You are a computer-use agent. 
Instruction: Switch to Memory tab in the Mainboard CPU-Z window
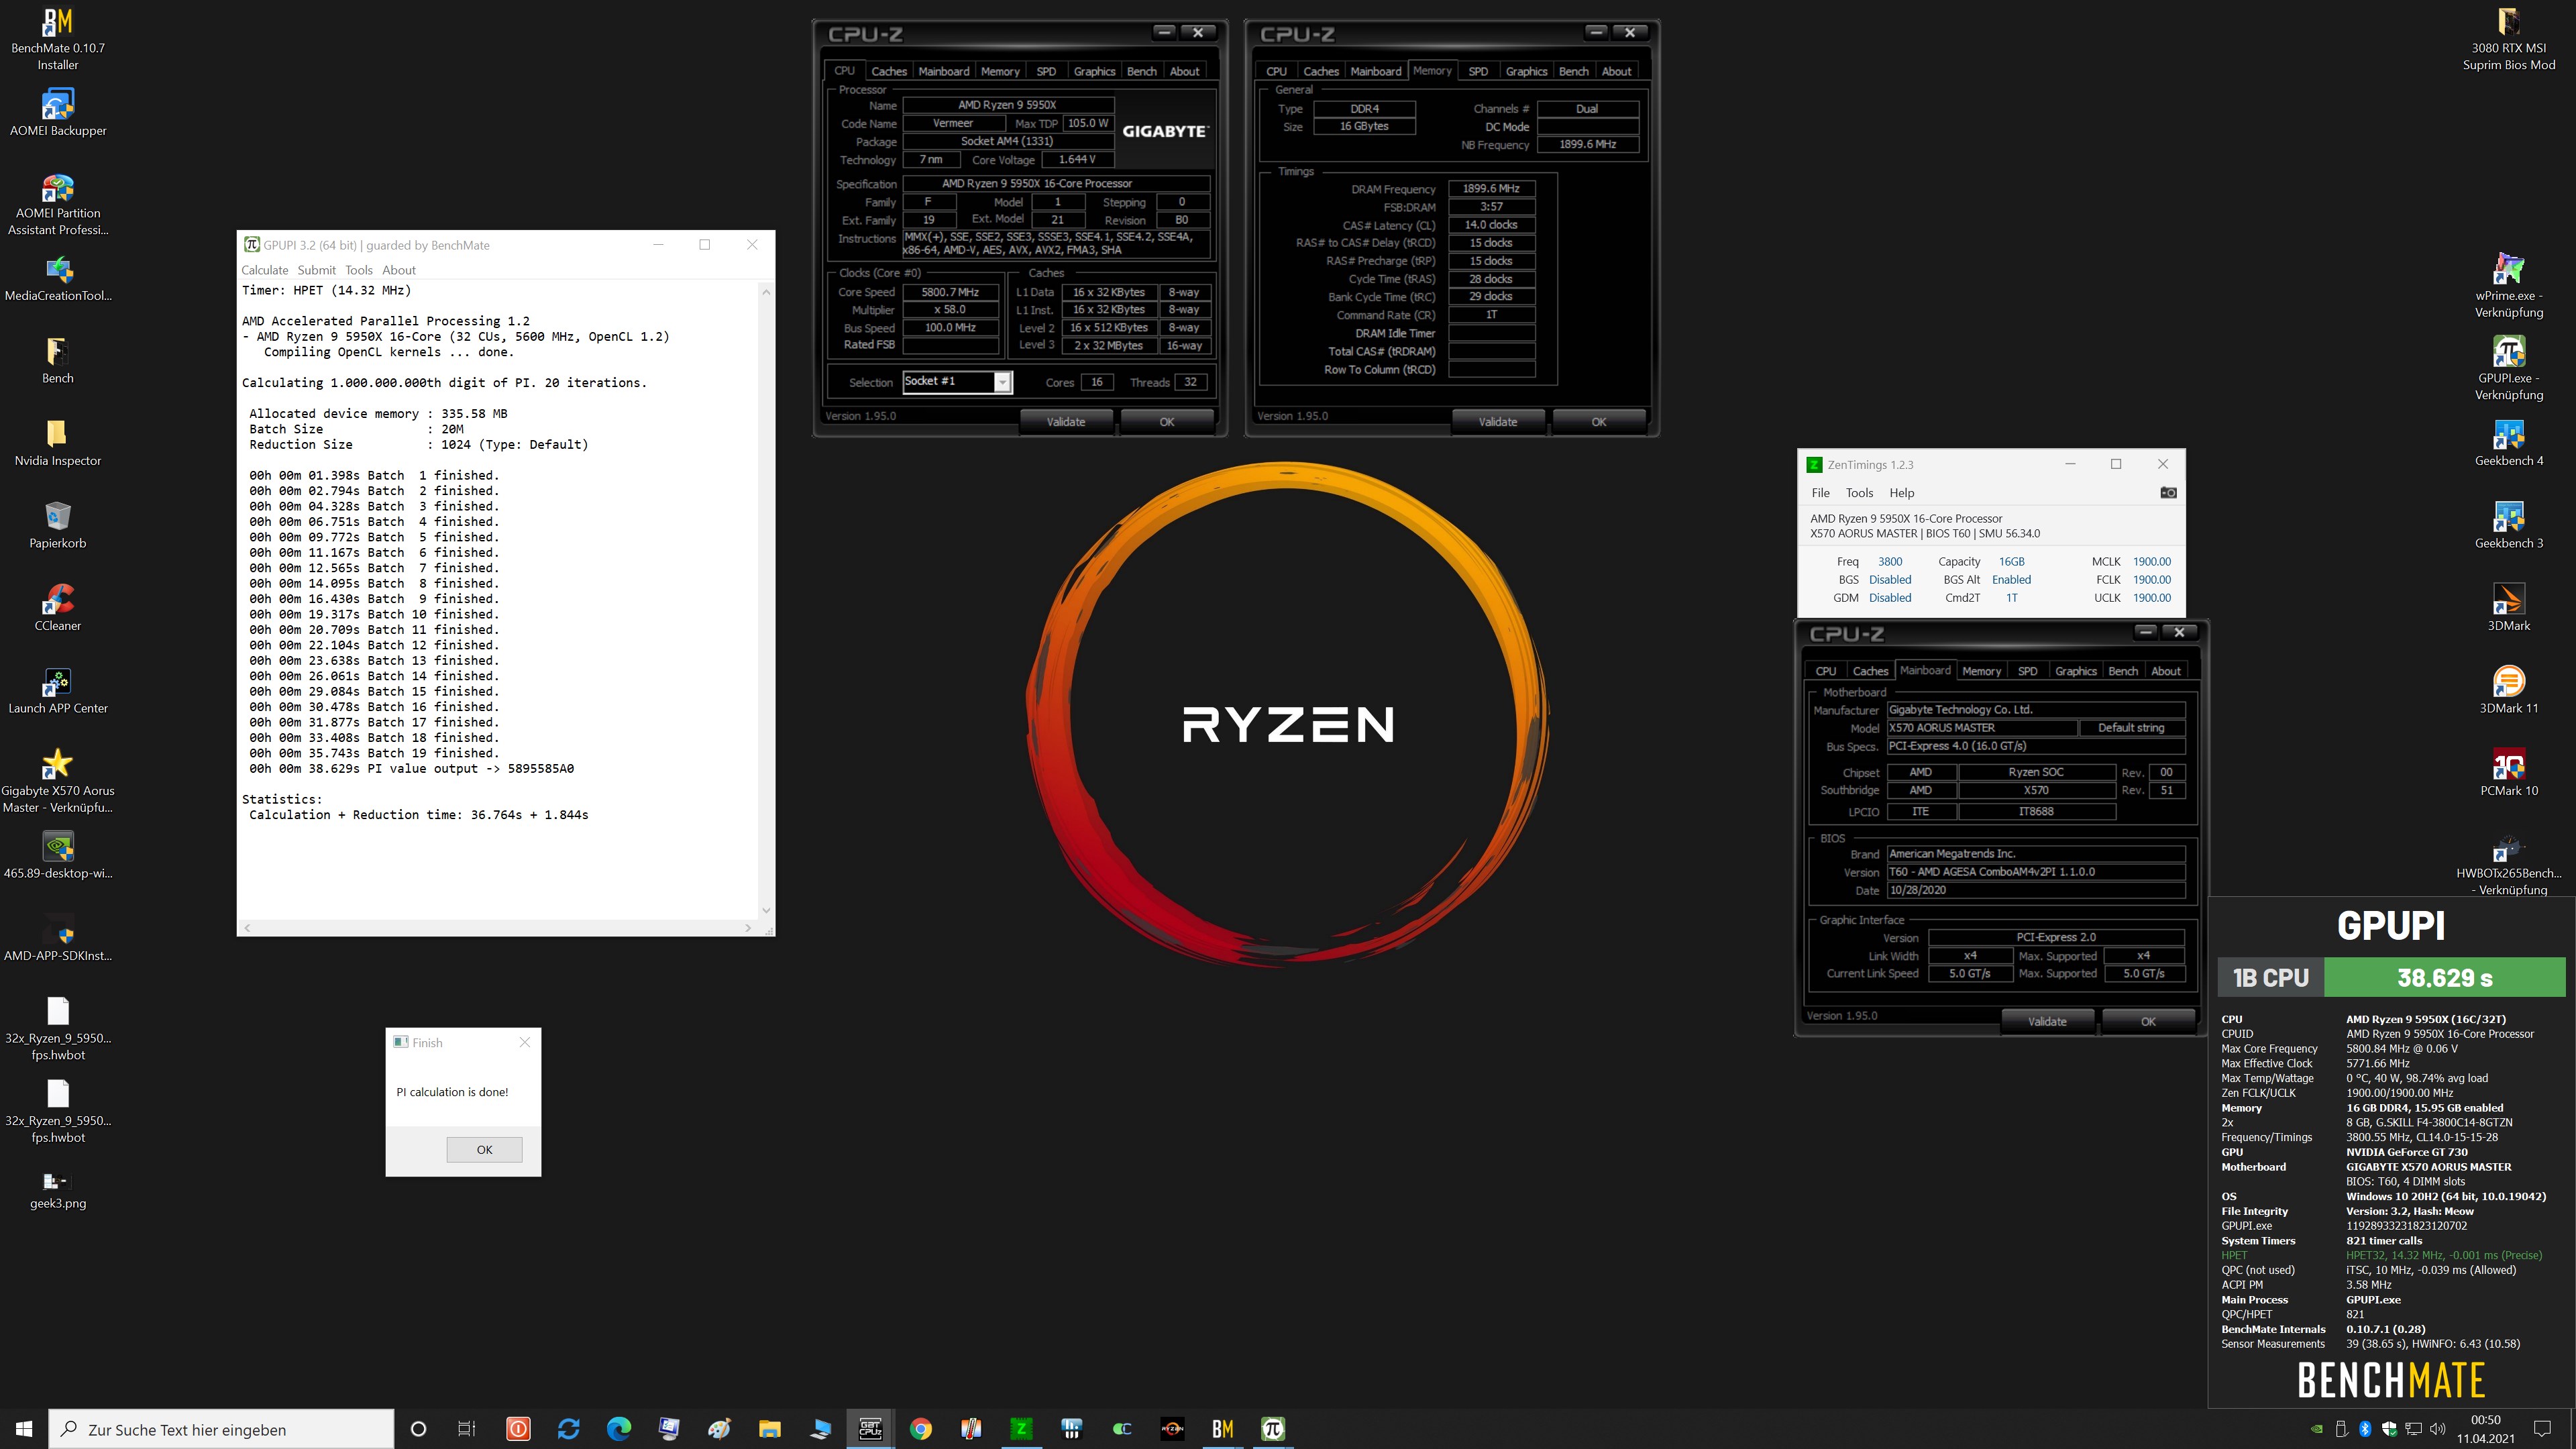pos(1981,671)
